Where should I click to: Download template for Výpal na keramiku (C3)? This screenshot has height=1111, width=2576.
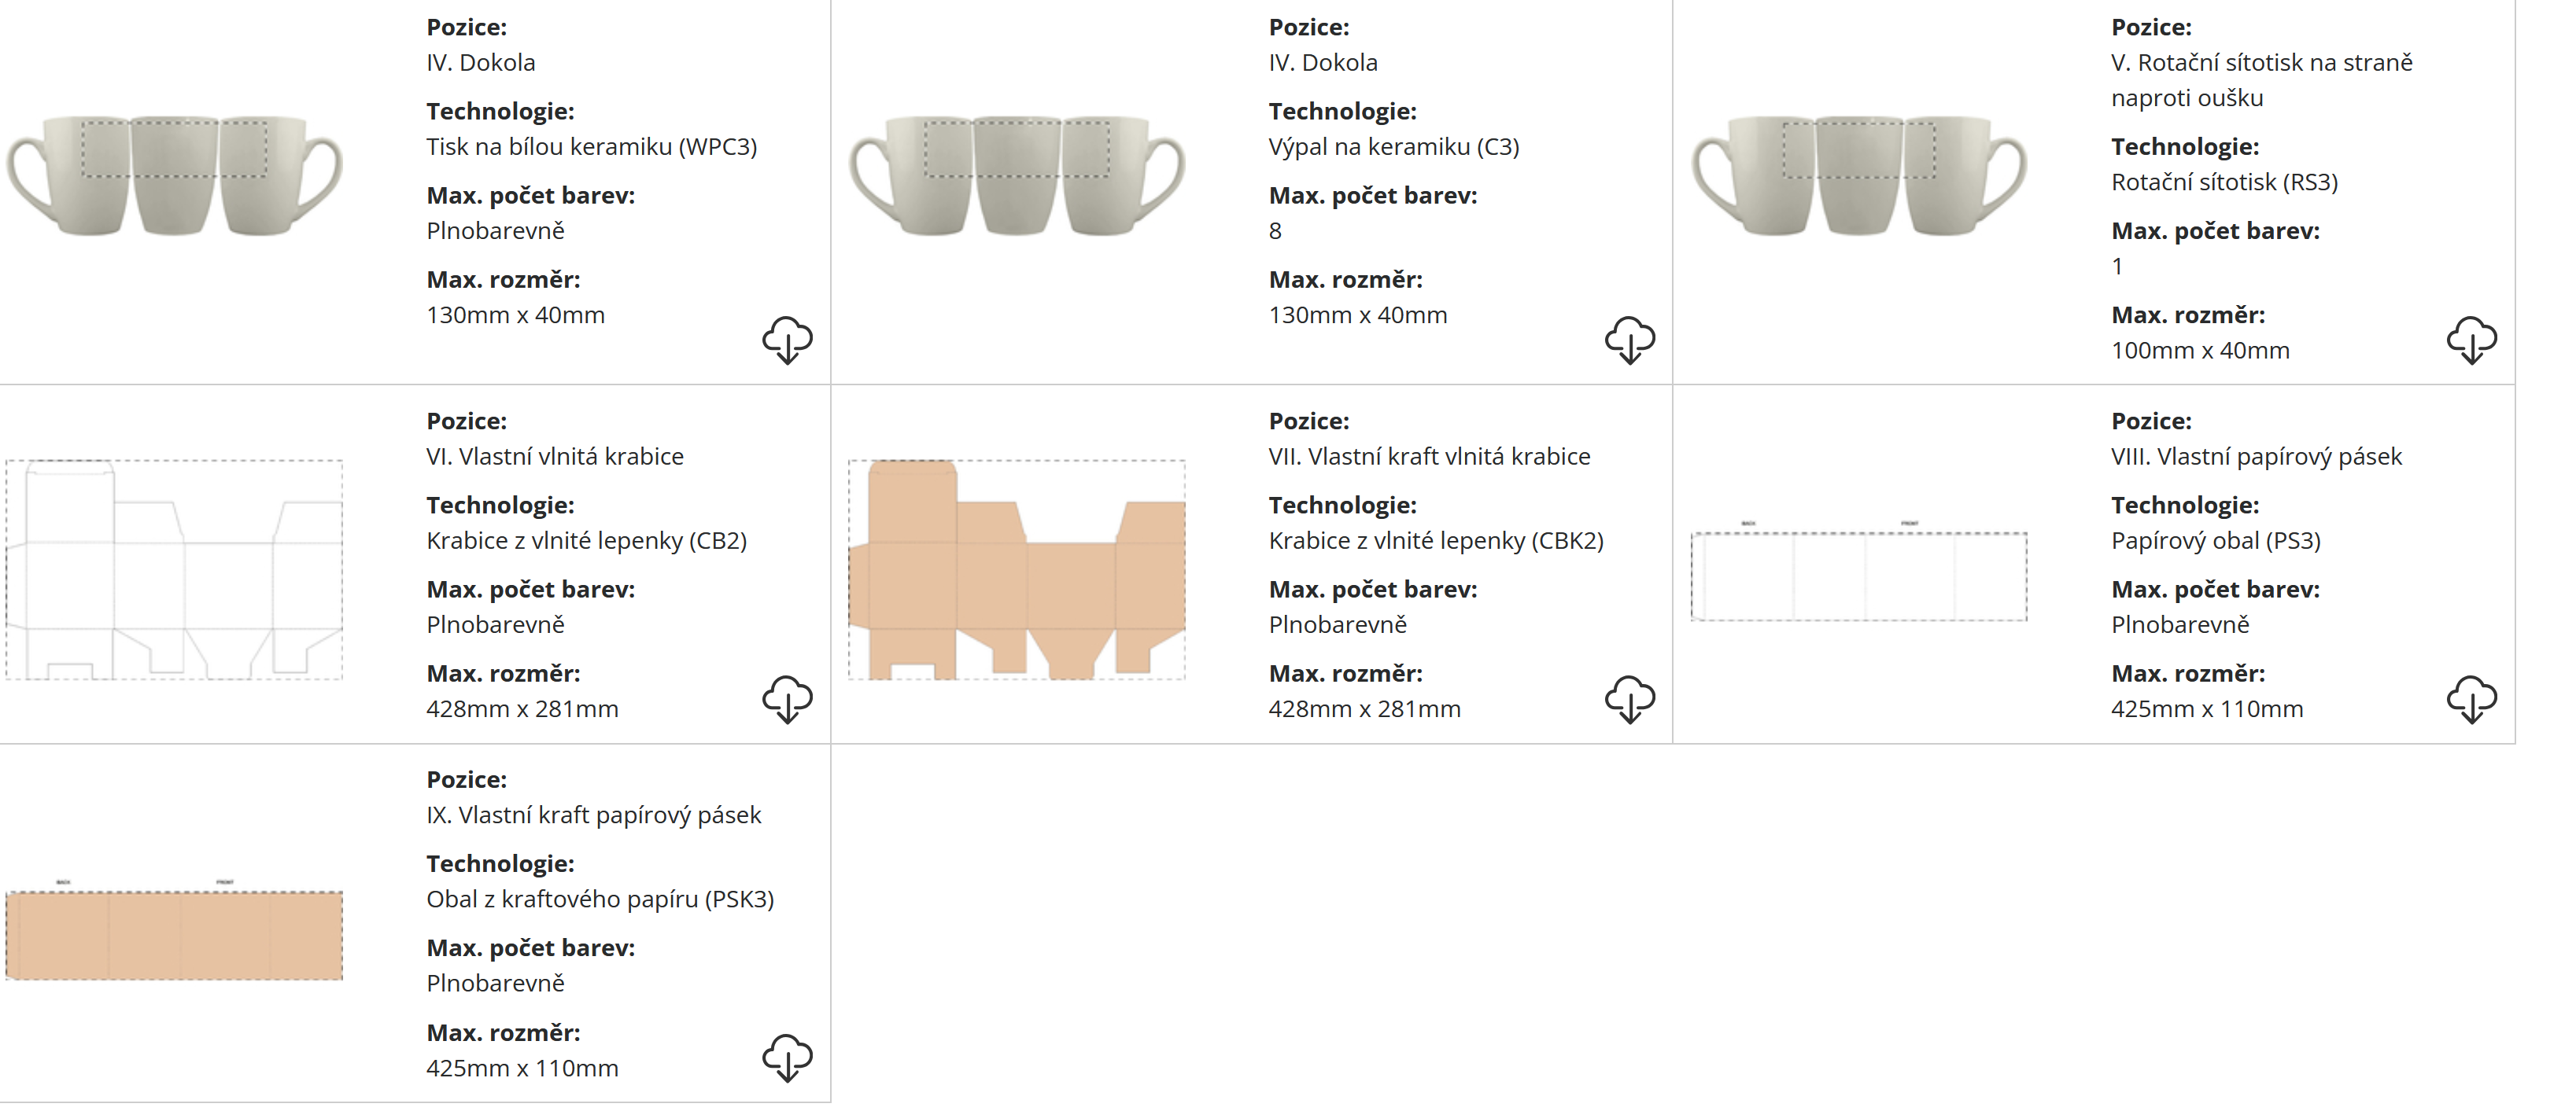click(1629, 340)
